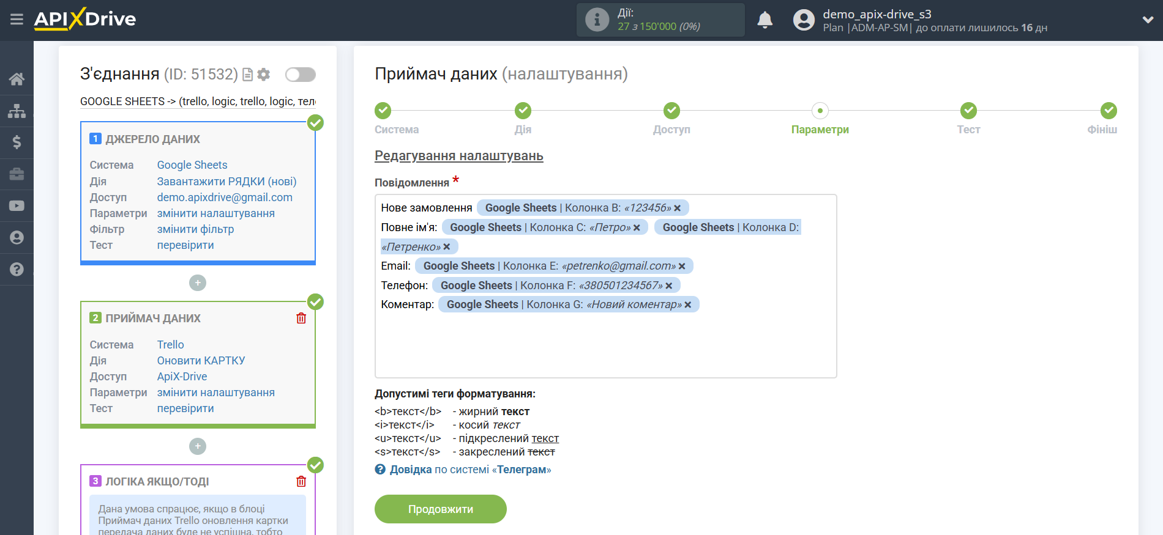This screenshot has width=1163, height=535.
Task: Select the Параметри step
Action: (820, 111)
